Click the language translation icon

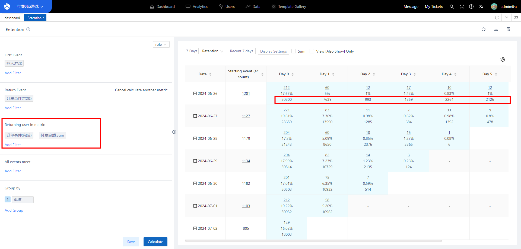(x=481, y=7)
